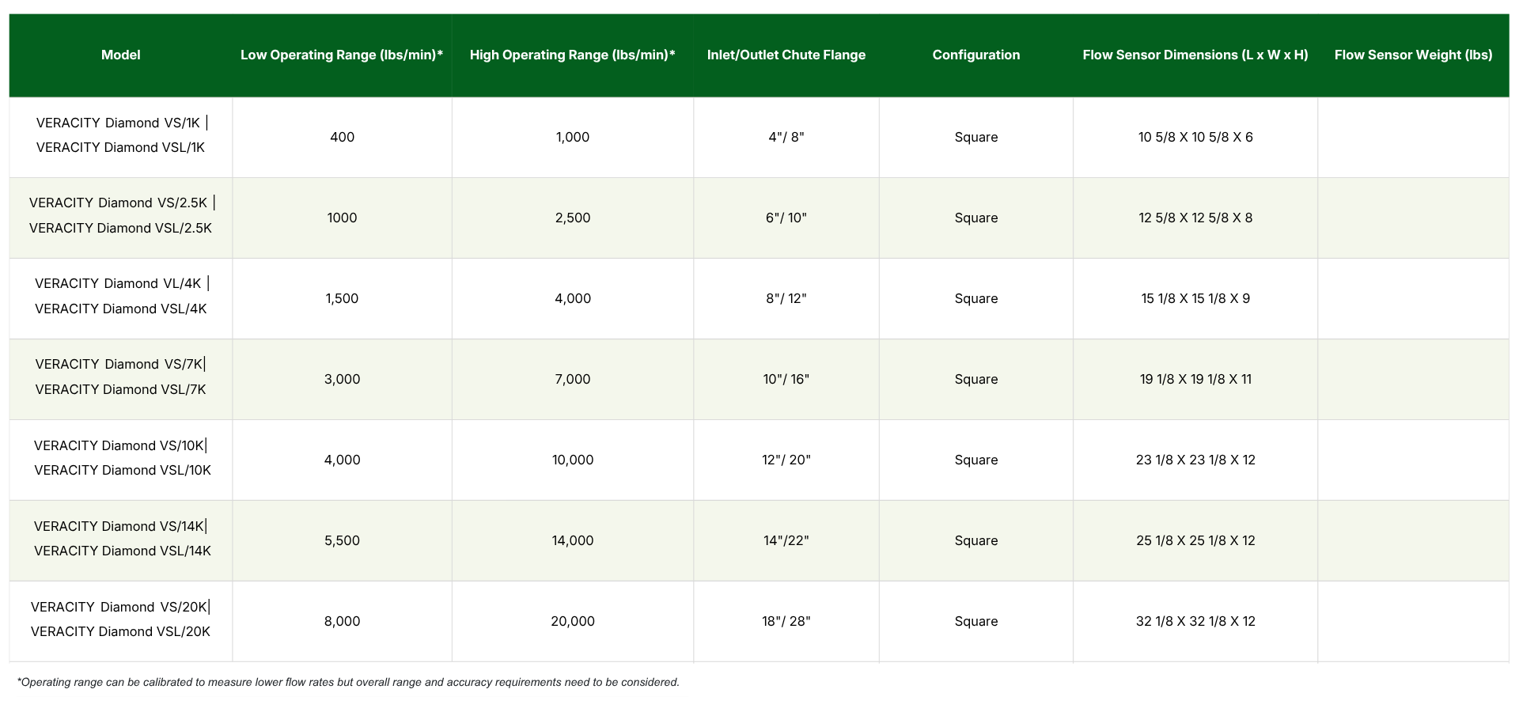Viewport: 1519px width, 712px height.
Task: Click the 32 1/8 X 32 1/8 X 12 dimensions
Action: click(1195, 621)
